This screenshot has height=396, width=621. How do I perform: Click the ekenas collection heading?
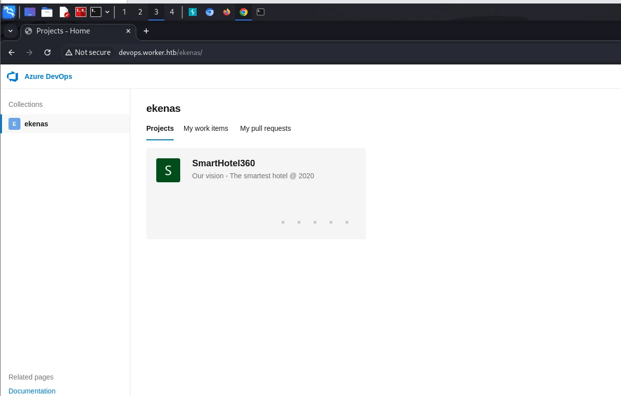163,108
